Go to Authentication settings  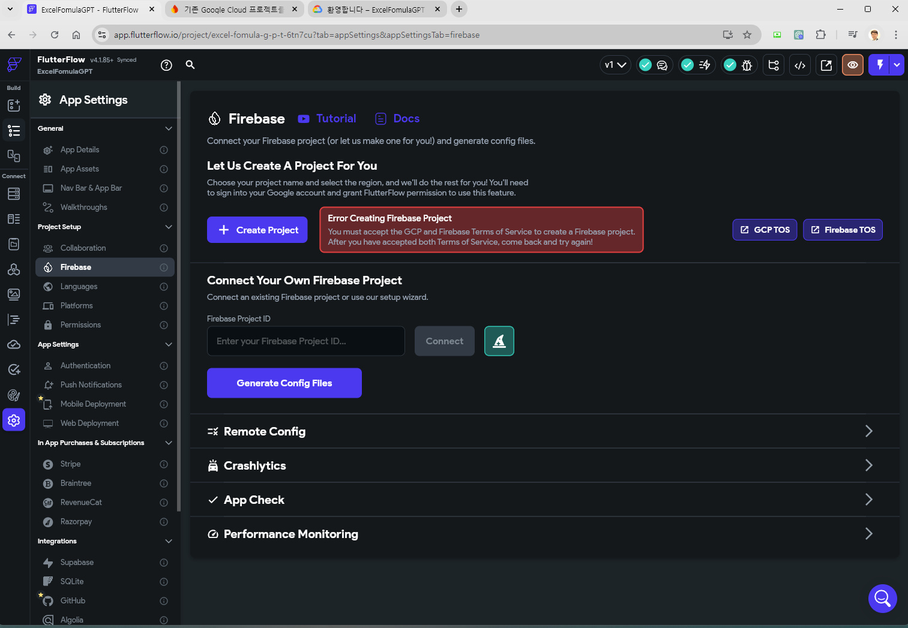pyautogui.click(x=105, y=366)
